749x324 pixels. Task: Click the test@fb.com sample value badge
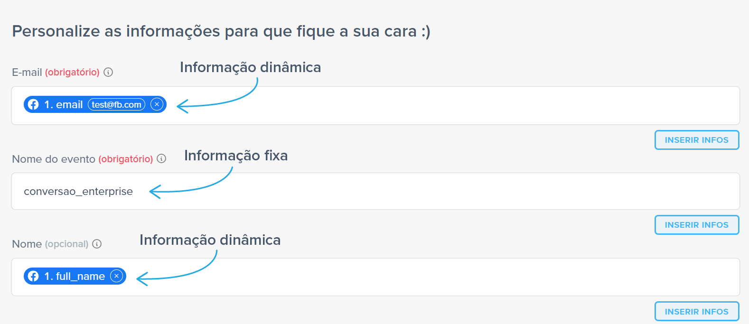[x=116, y=104]
